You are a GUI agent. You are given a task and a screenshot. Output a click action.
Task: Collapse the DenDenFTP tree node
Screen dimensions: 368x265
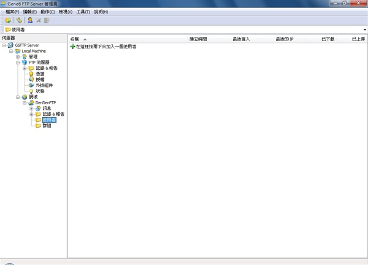click(x=25, y=103)
